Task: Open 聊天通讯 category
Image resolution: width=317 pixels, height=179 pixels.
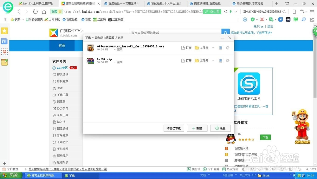Action: click(60, 75)
